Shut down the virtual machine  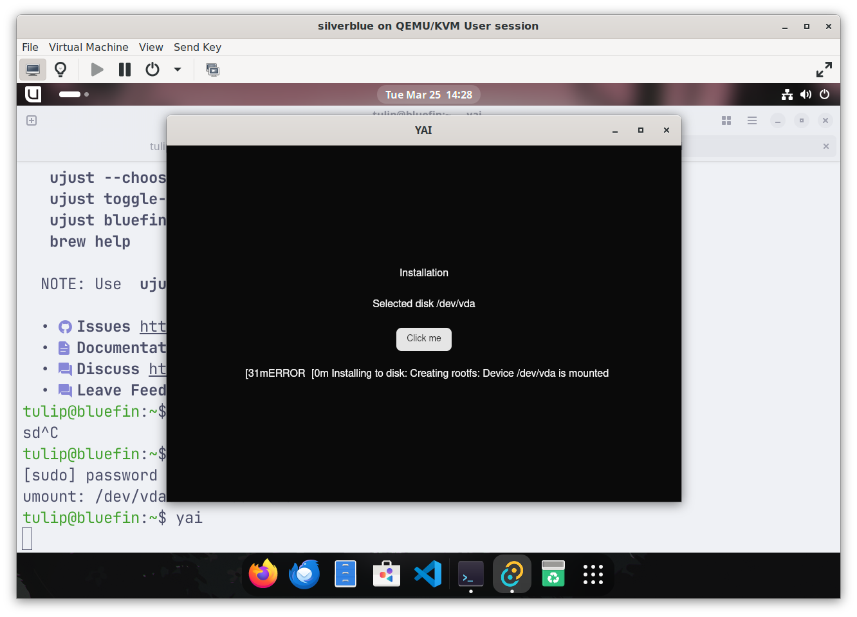(152, 70)
